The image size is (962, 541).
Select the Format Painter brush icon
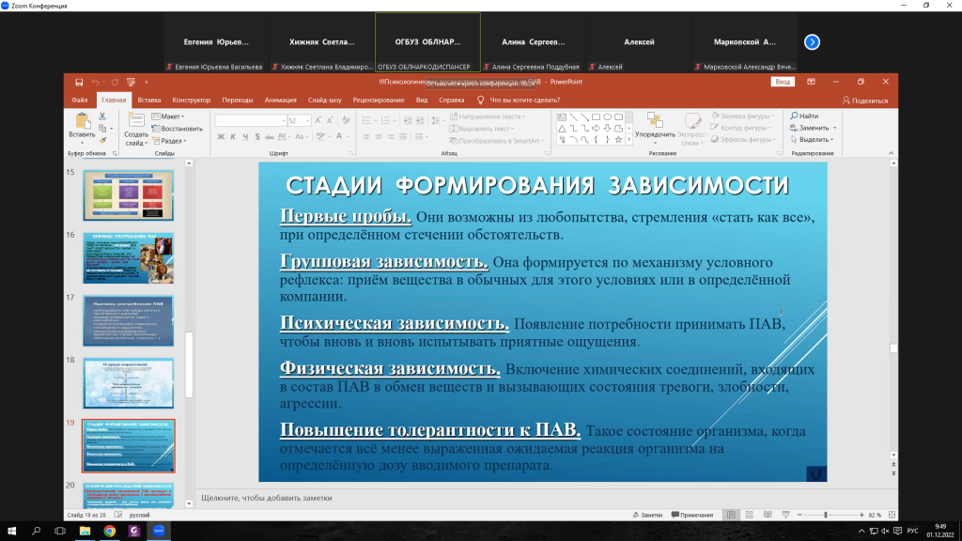[102, 141]
